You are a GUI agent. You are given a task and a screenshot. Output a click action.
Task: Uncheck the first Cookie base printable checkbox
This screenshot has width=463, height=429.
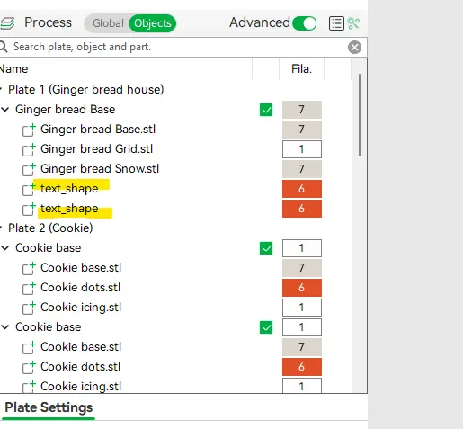pos(266,248)
